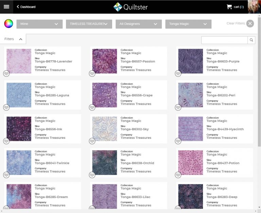Select the Tonga-B6557-Passion fabric swatch
This screenshot has width=261, height=213.
(105, 61)
